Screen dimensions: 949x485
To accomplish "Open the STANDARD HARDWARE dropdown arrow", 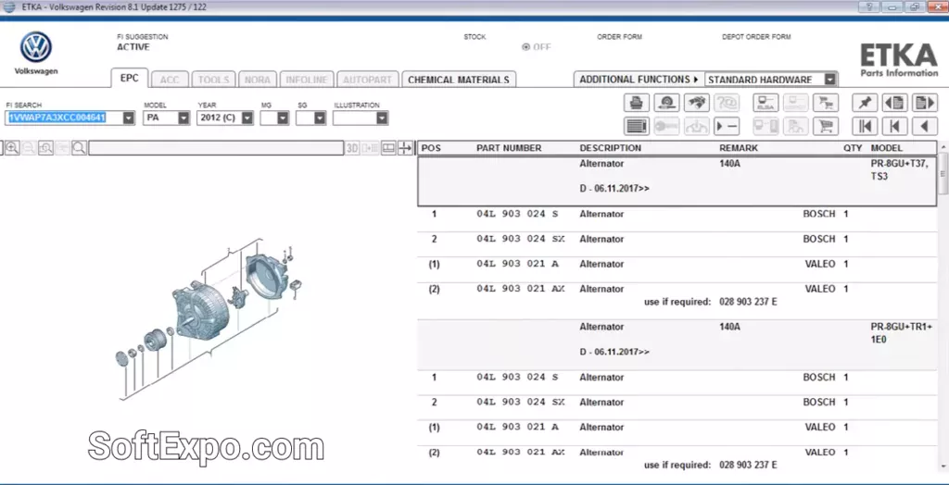I will pyautogui.click(x=829, y=80).
